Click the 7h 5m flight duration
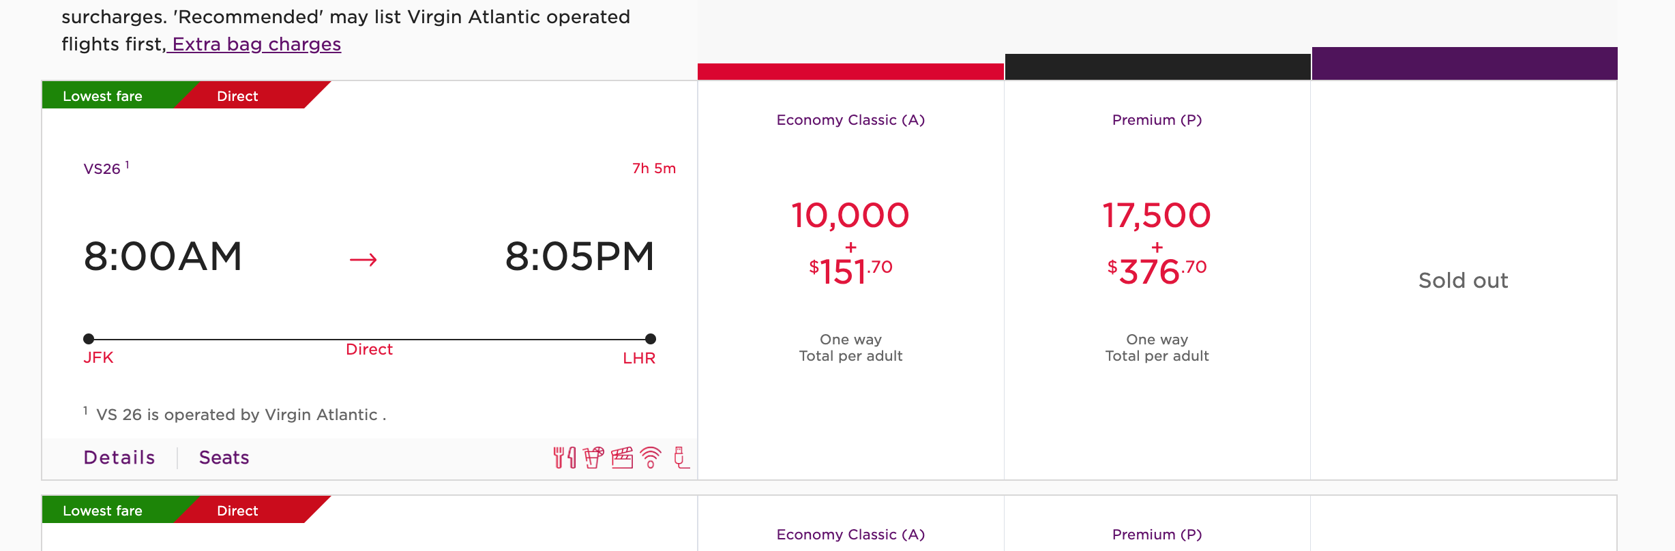 pyautogui.click(x=653, y=168)
